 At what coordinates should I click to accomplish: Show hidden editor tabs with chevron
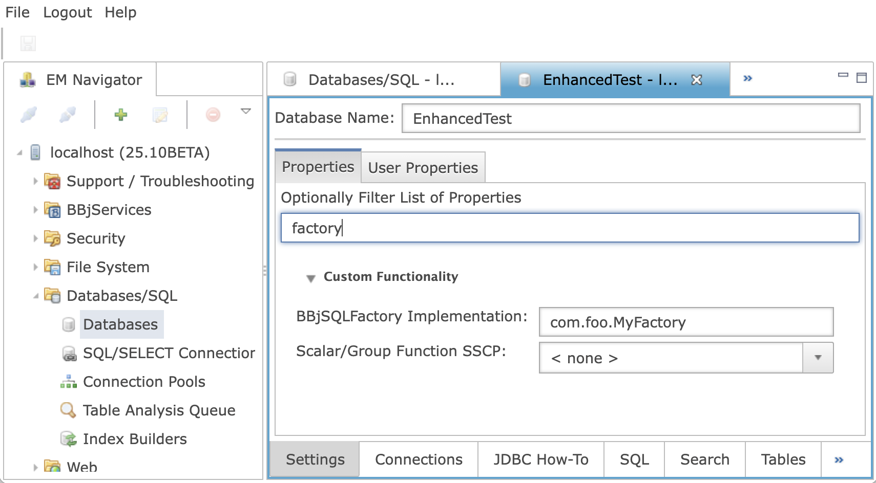point(747,78)
